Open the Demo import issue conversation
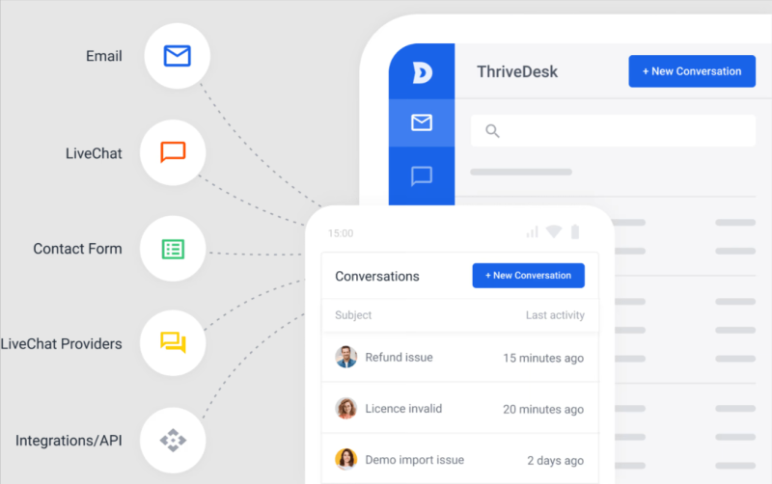Image resolution: width=772 pixels, height=484 pixels. [460, 459]
